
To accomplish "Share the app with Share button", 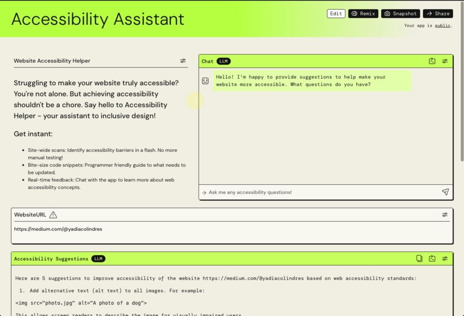I will pos(438,14).
